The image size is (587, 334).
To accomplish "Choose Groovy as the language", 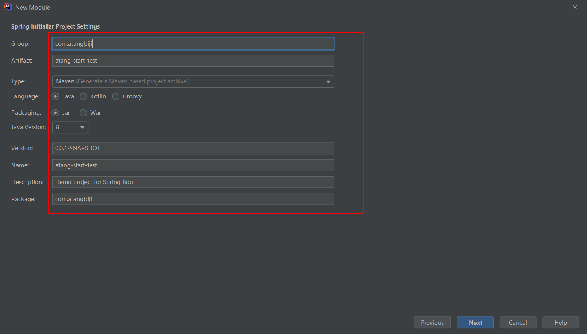I will [116, 96].
